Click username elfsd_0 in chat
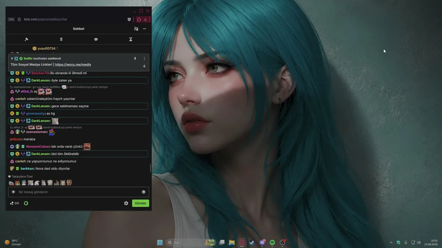The width and height of the screenshot is (442, 248). [x=27, y=91]
